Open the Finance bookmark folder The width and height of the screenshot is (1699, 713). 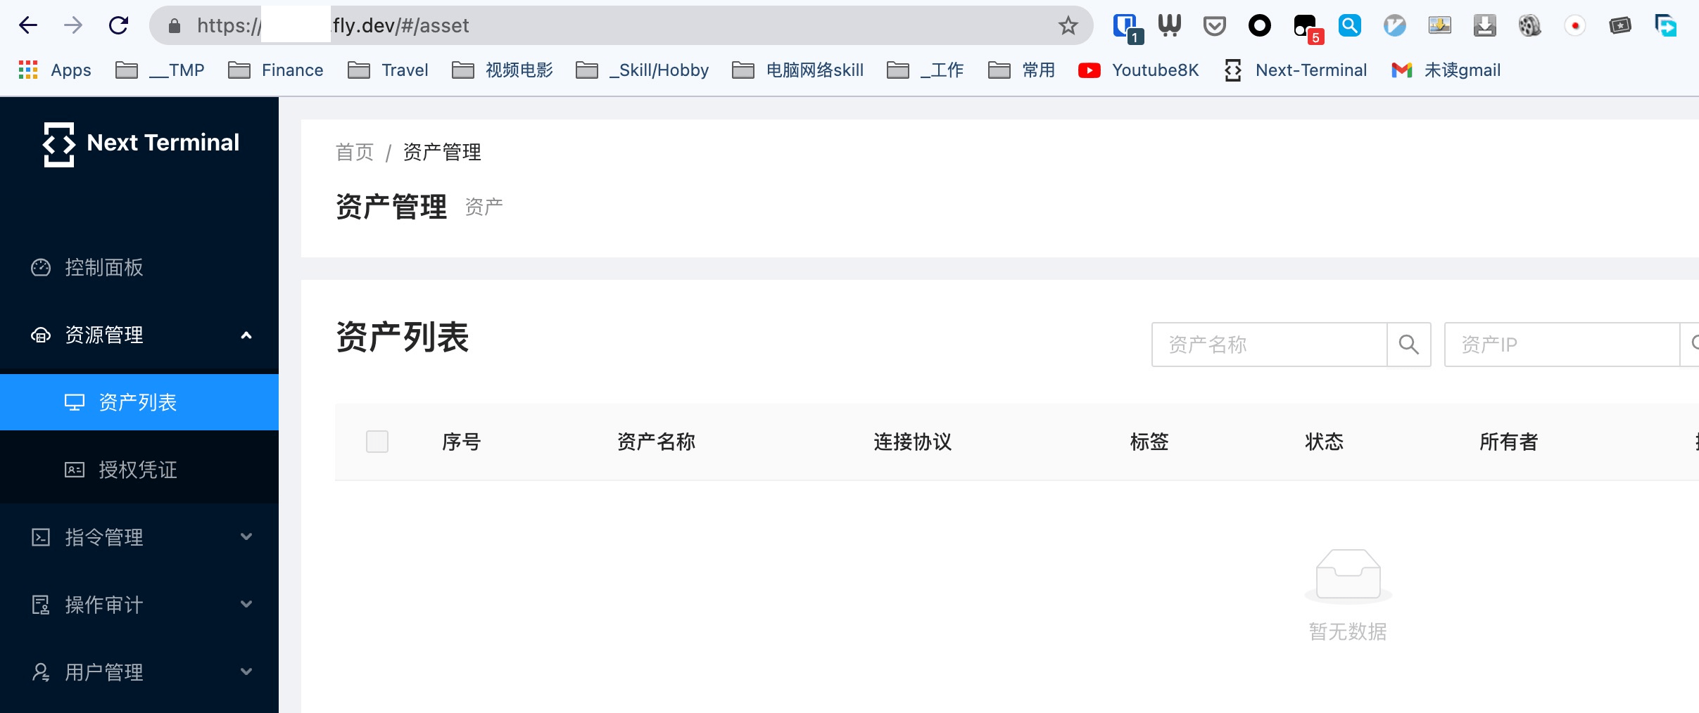276,70
